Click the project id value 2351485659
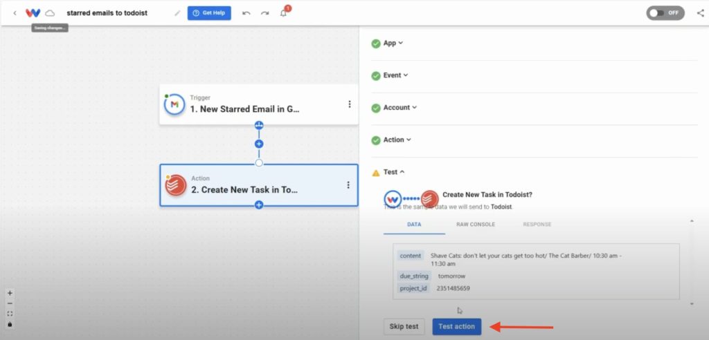 [453, 288]
